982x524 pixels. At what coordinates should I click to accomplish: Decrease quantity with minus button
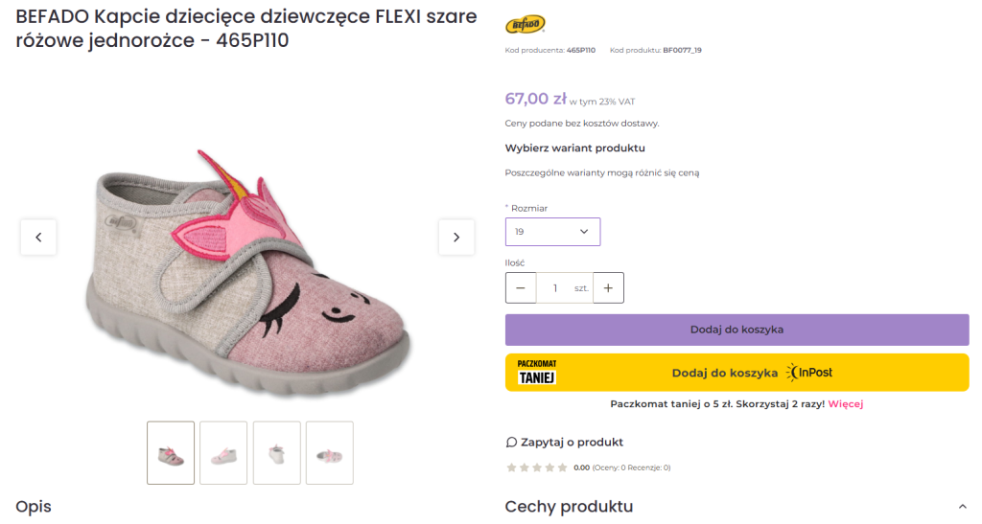[521, 287]
